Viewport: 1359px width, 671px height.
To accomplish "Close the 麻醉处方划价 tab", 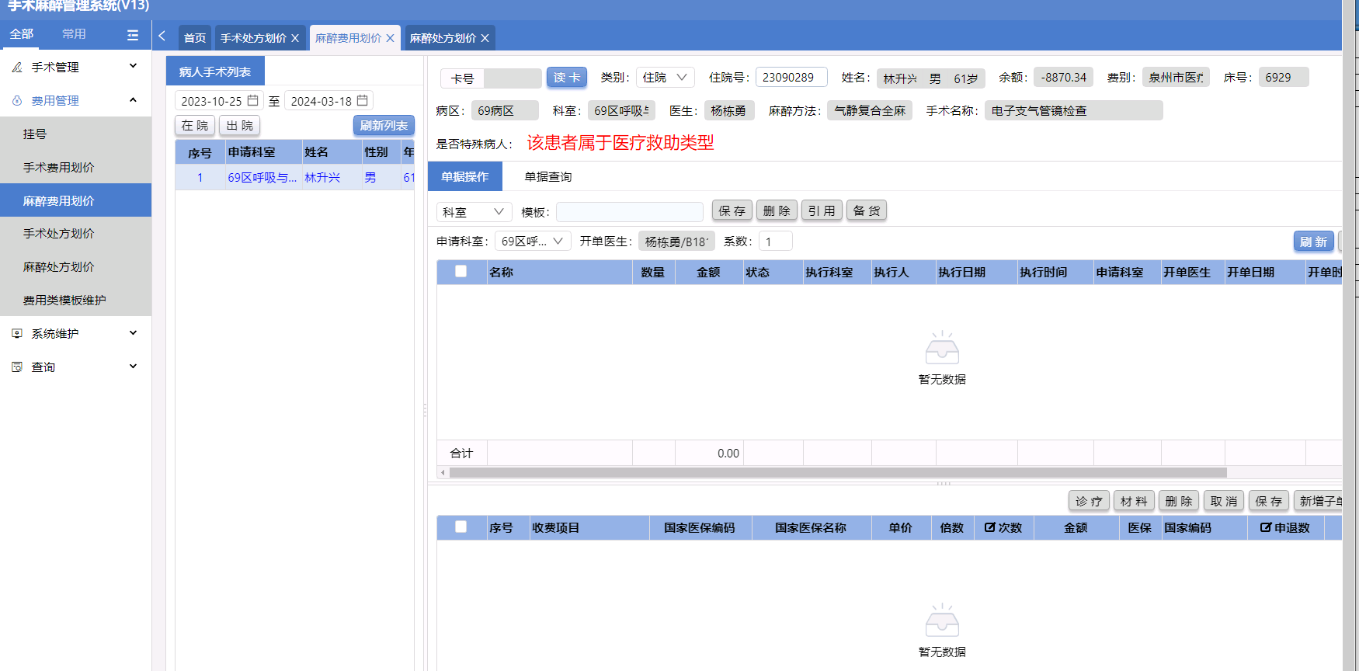I will pyautogui.click(x=485, y=38).
